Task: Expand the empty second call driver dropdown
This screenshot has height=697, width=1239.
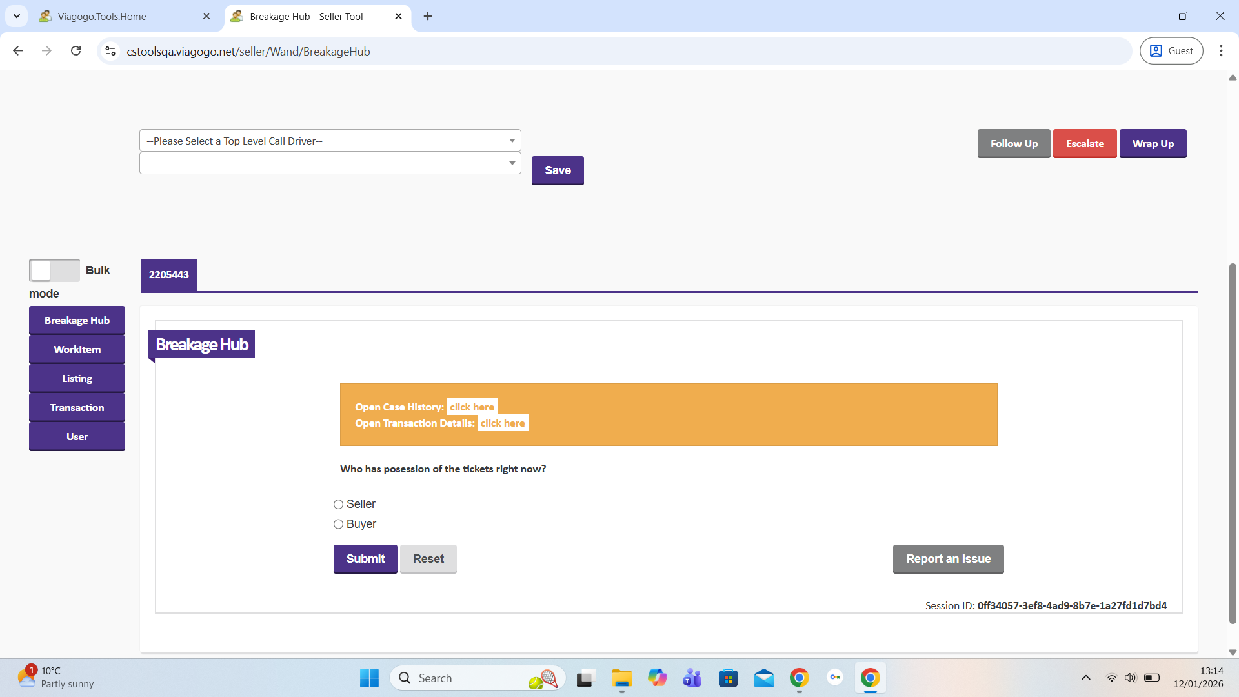Action: pyautogui.click(x=330, y=163)
